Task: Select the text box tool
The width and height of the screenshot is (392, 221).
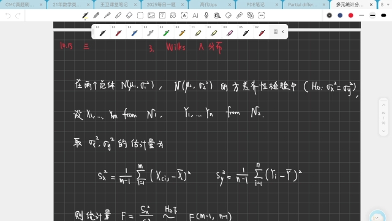Action: pos(162,15)
